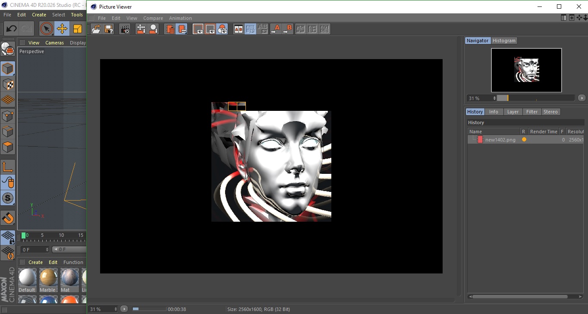Select the Navigator tab

click(x=478, y=41)
